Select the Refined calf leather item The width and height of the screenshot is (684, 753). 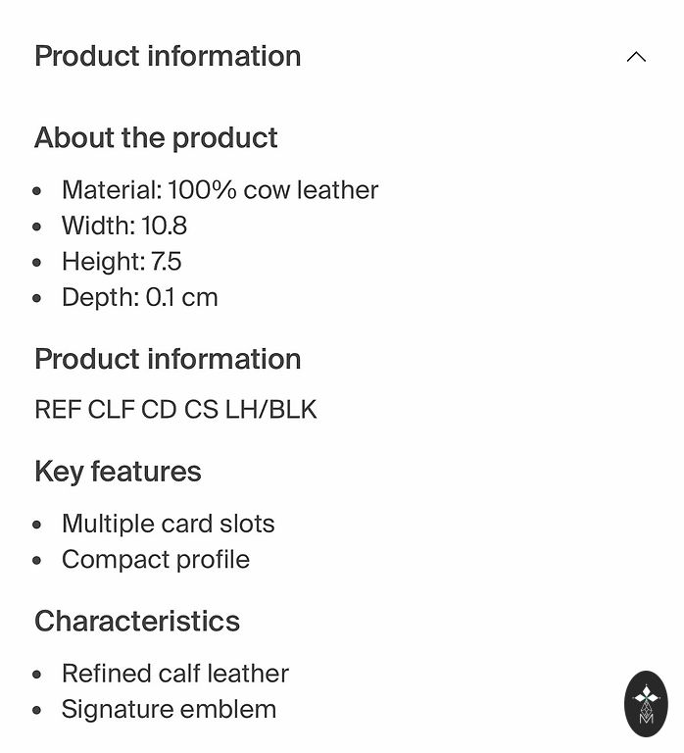175,674
